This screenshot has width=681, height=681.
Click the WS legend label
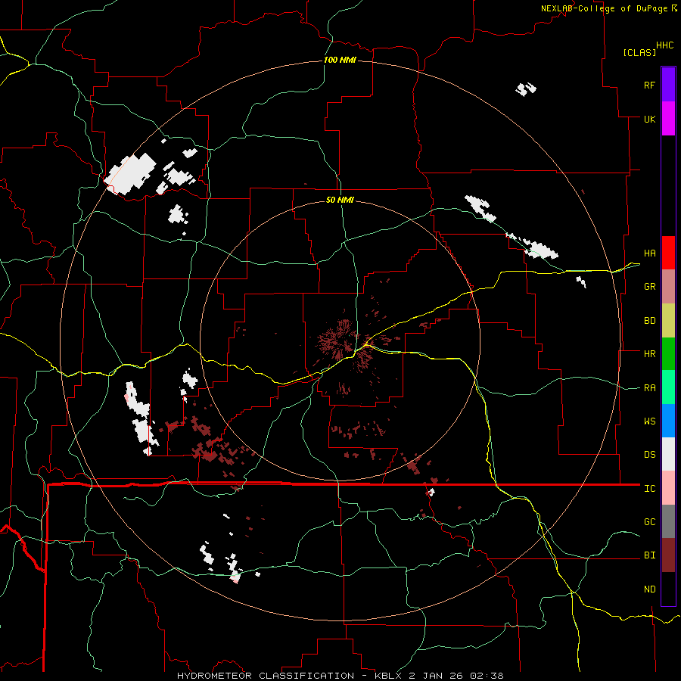point(650,421)
